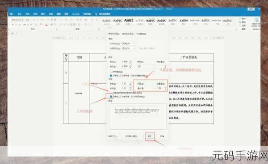Open the Font group dialog launcher
The image size is (268, 164).
coord(57,29)
